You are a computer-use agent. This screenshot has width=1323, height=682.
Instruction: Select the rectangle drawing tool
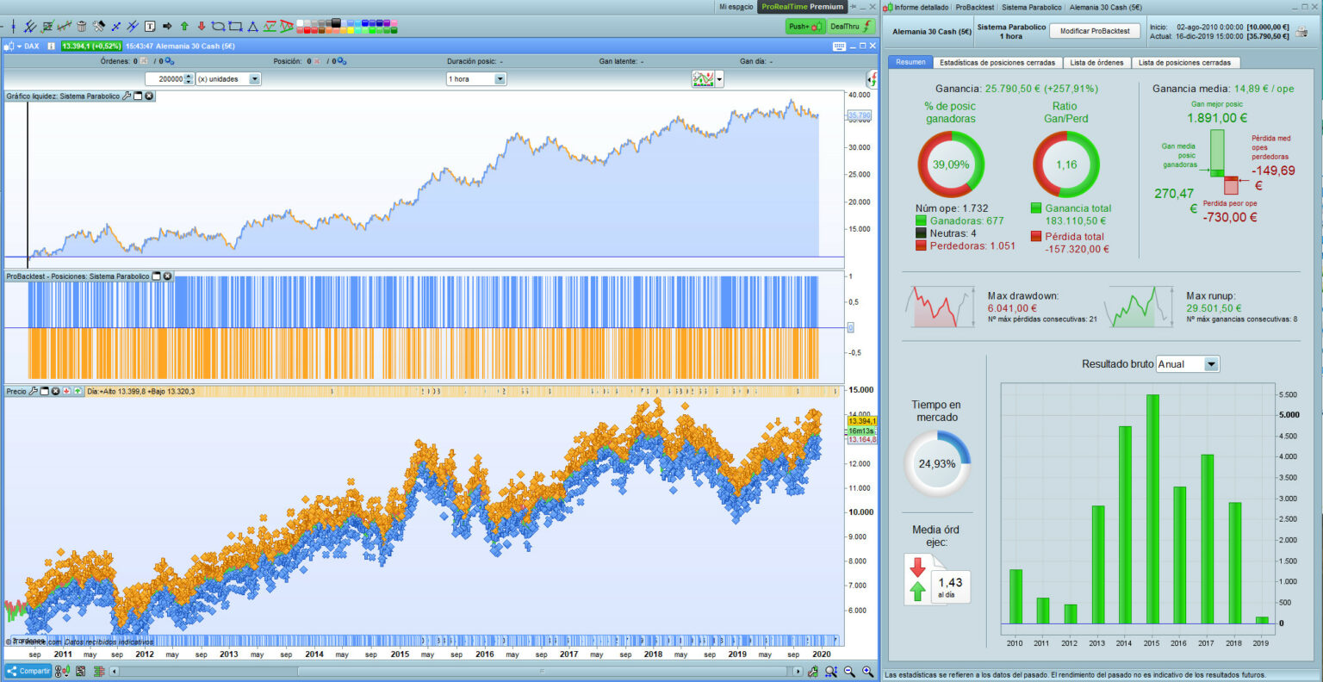click(235, 27)
